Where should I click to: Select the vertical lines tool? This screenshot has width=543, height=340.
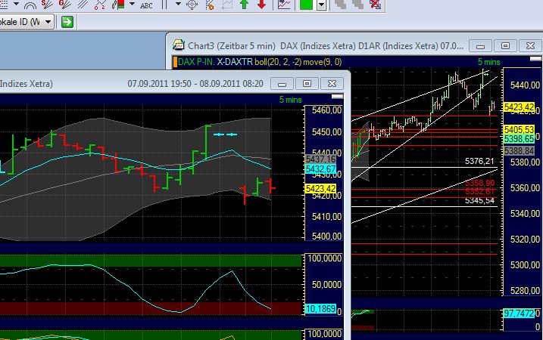click(164, 5)
